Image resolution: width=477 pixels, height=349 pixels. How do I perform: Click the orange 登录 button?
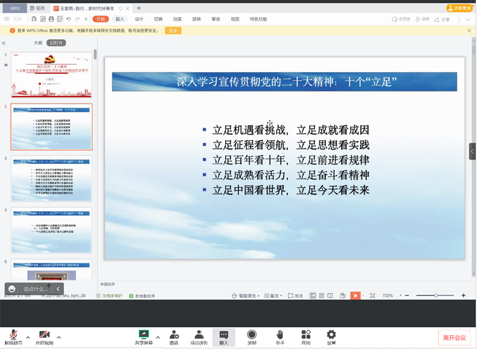coord(173,31)
